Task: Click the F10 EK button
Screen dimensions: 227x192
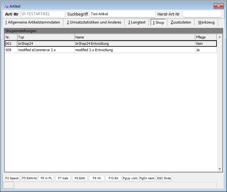Action: coord(113,178)
